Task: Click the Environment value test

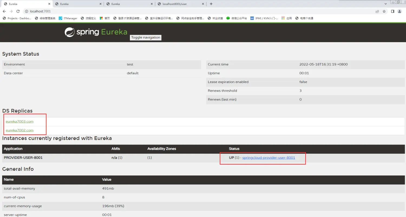Action: [130, 64]
